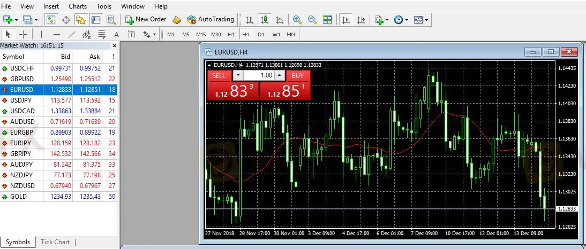Click the Tile Windows icon
This screenshot has width=586, height=249.
click(x=327, y=20)
